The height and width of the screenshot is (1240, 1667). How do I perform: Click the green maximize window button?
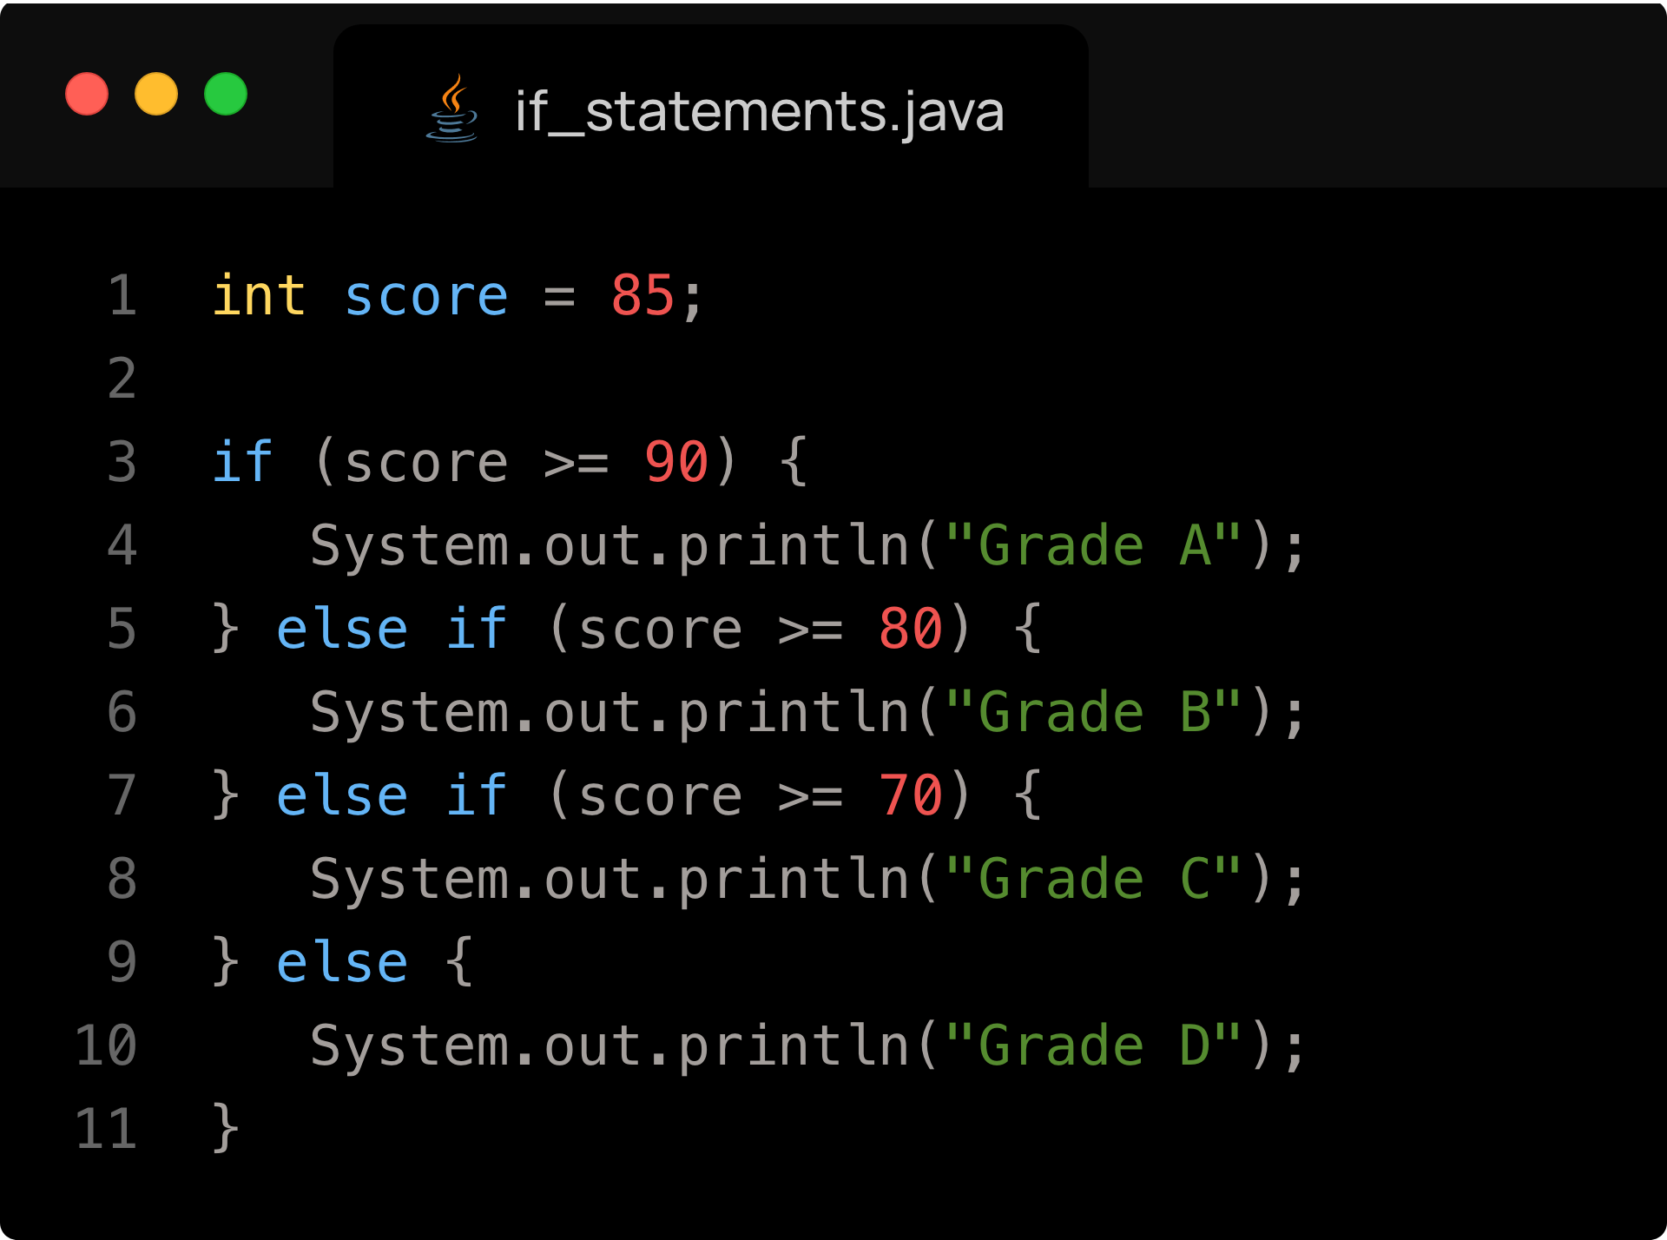click(x=226, y=94)
